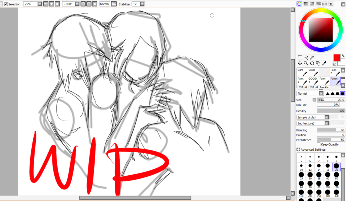Adjust the brush Size slider
Image resolution: width=346 pixels, height=201 pixels.
(331, 100)
